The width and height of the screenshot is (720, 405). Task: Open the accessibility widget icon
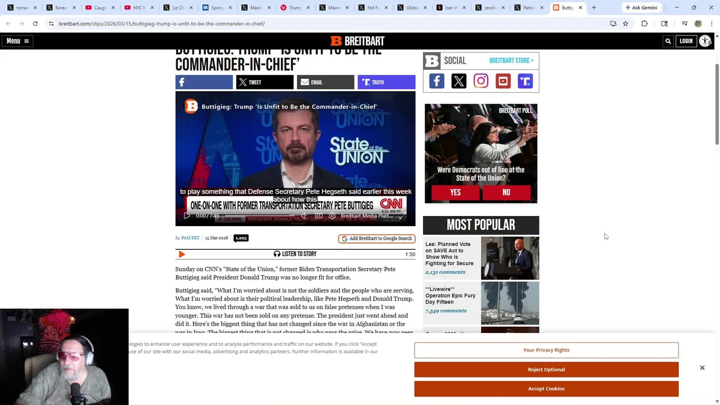coord(705,41)
